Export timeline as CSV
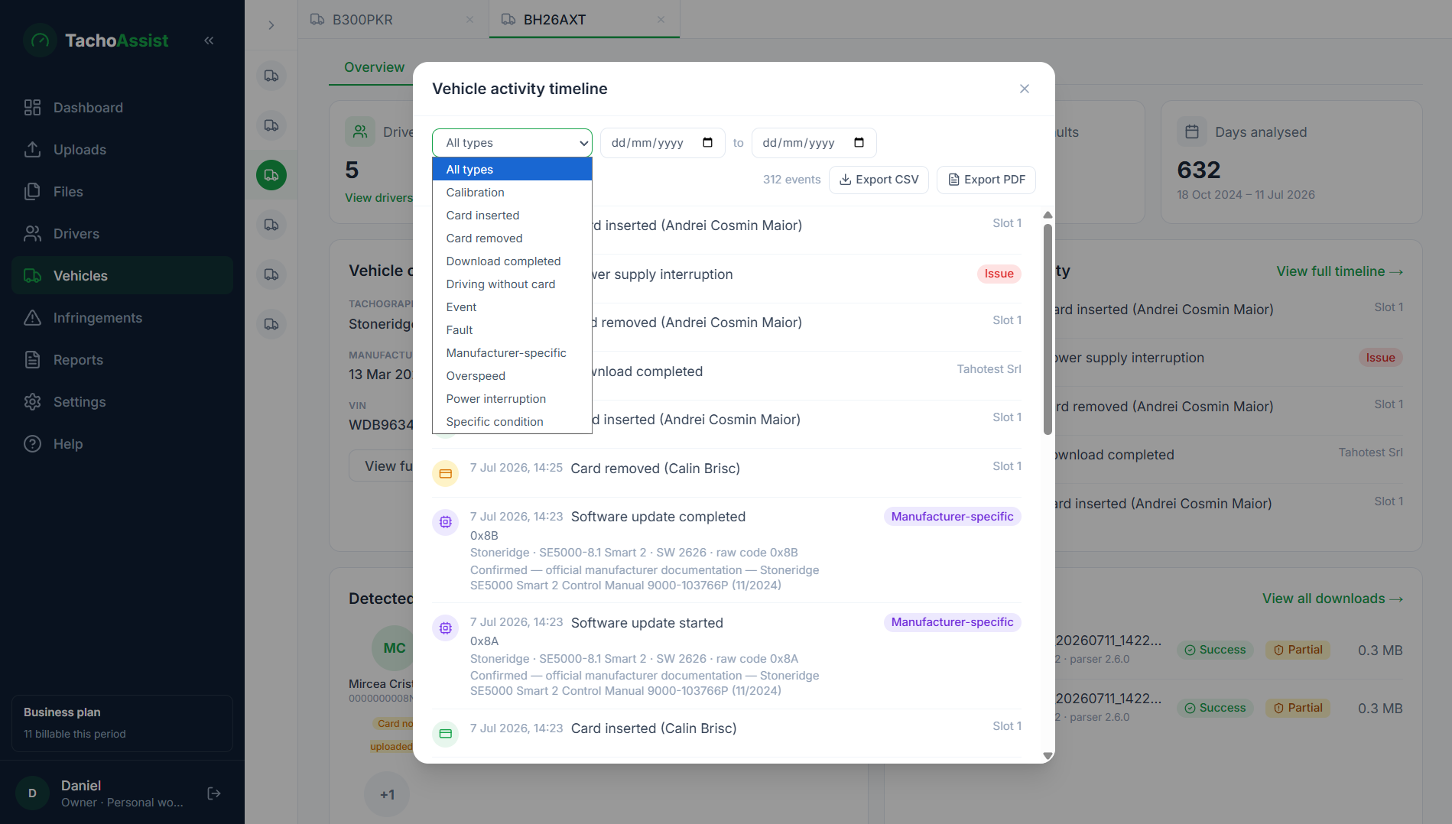The height and width of the screenshot is (824, 1452). pos(879,180)
